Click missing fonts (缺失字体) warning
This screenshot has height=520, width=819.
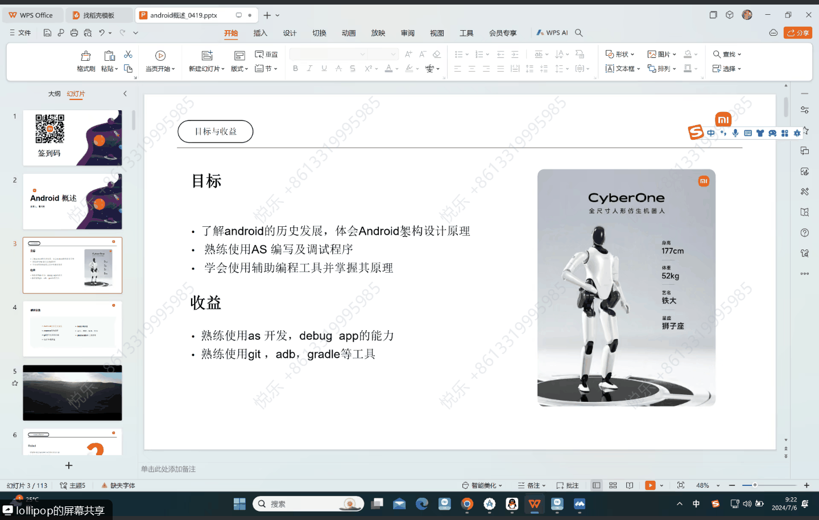tap(118, 485)
